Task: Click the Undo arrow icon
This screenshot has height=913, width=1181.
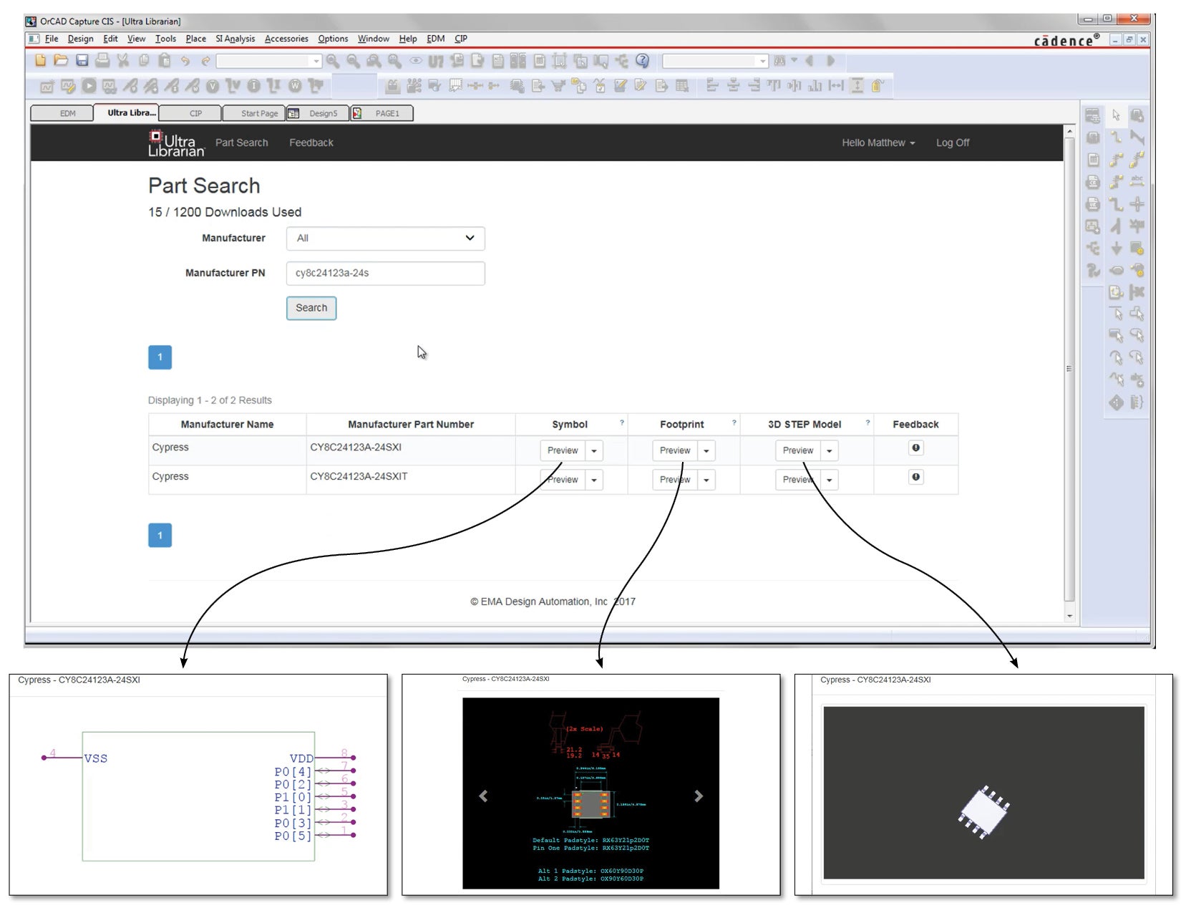Action: click(185, 61)
